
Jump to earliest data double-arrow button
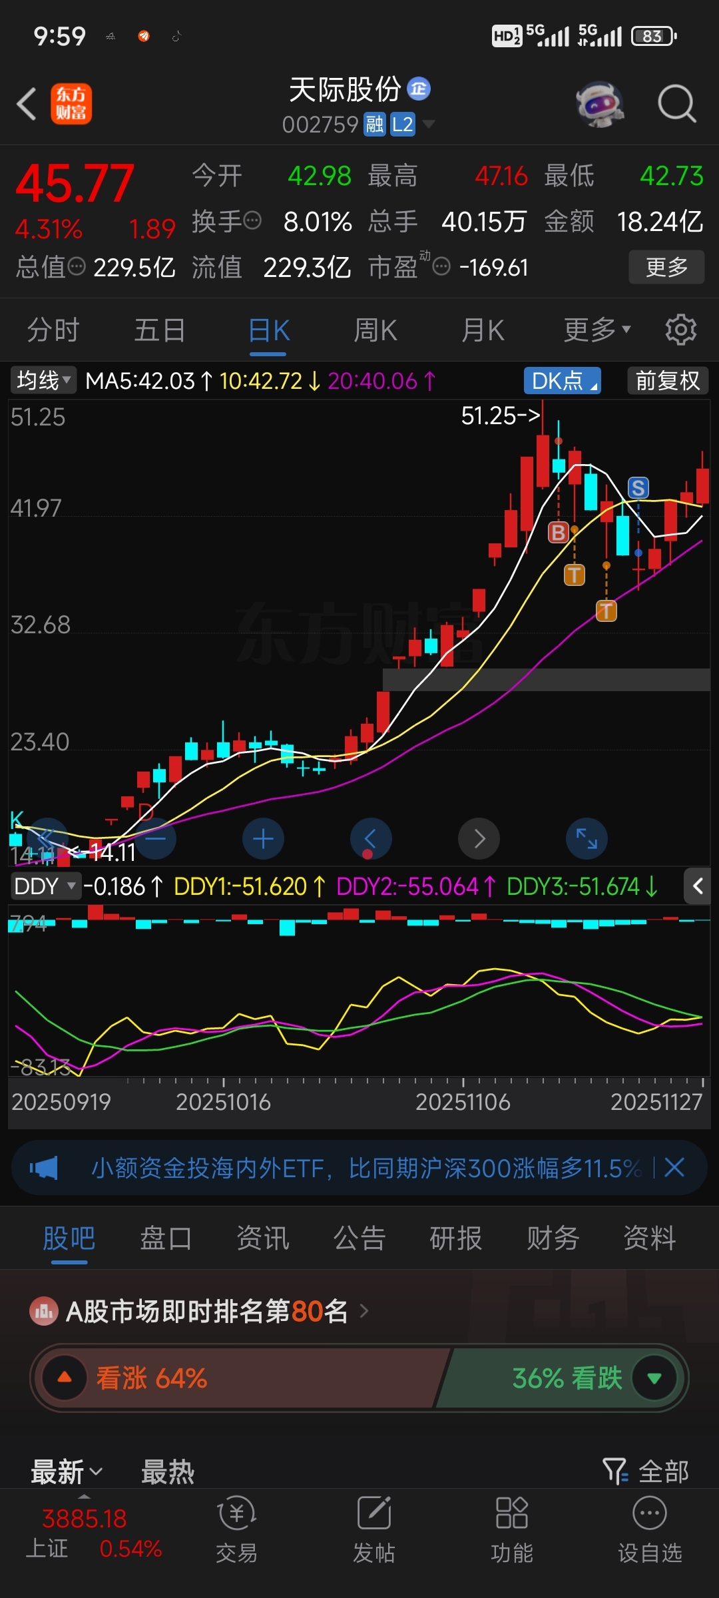[x=48, y=838]
